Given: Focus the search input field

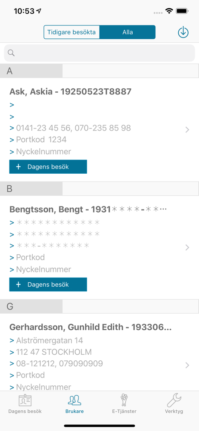Looking at the screenshot, I should pyautogui.click(x=99, y=53).
